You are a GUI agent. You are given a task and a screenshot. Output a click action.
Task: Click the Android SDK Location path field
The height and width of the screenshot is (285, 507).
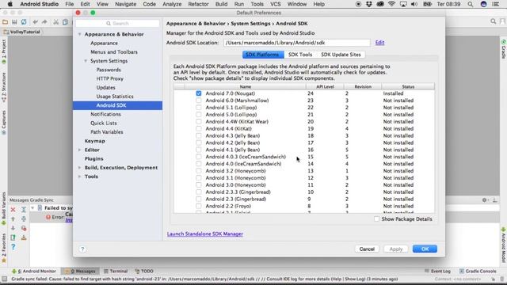coord(297,43)
